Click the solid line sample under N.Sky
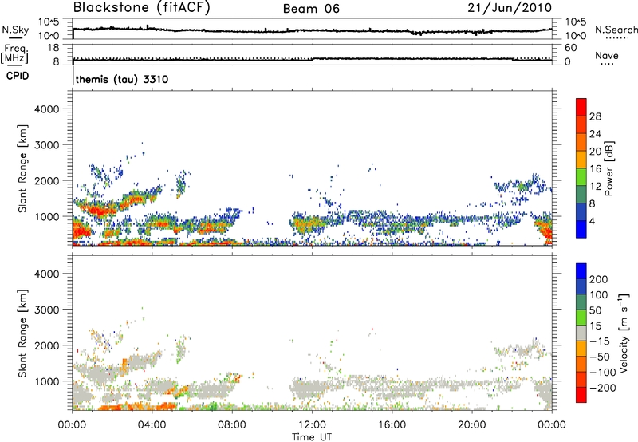The image size is (638, 442). tap(15, 37)
